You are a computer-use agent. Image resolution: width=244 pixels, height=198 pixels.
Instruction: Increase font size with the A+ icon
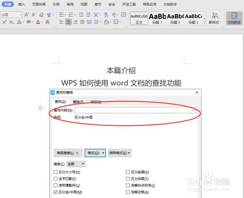pos(26,15)
